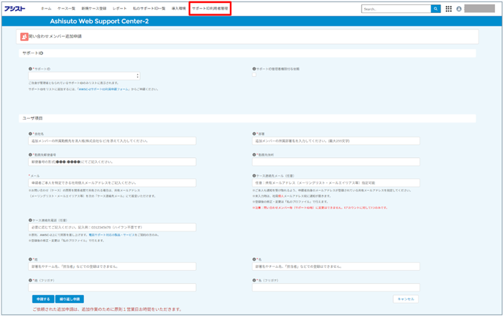This screenshot has height=316, width=503.
Task: Open the サポートID利用者管理 tab
Action: (x=210, y=9)
